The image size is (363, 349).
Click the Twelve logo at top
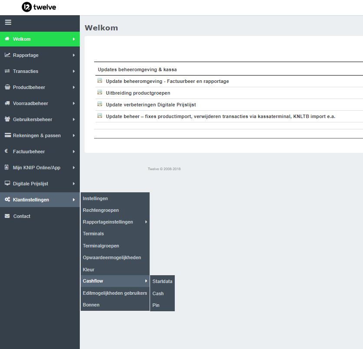(39, 7)
